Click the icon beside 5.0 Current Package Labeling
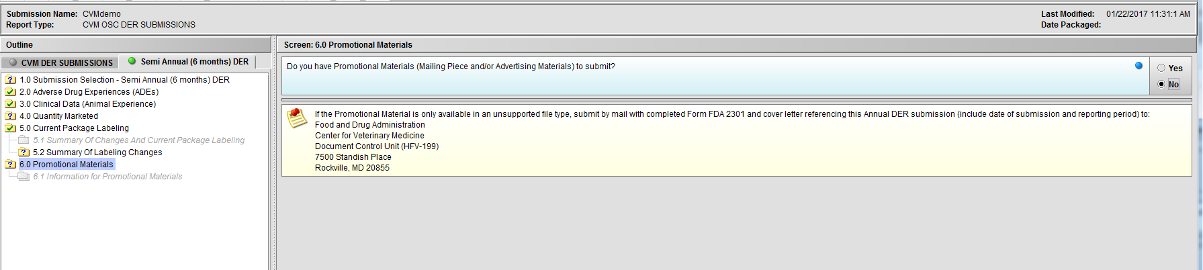The image size is (1203, 270). 11,128
